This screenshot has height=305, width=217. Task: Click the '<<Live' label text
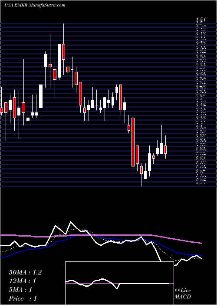183,291
